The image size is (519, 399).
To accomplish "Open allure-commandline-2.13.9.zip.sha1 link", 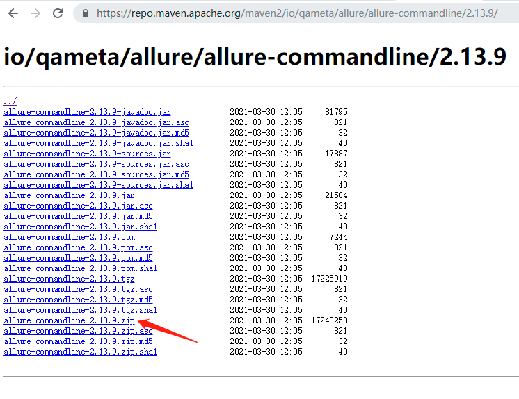I will pos(81,352).
